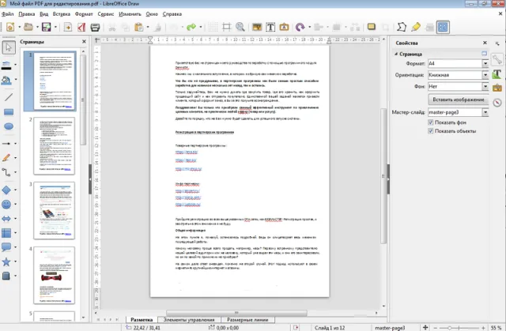Open the Сервис menu
Screen dimensions: 506x331
[105, 14]
